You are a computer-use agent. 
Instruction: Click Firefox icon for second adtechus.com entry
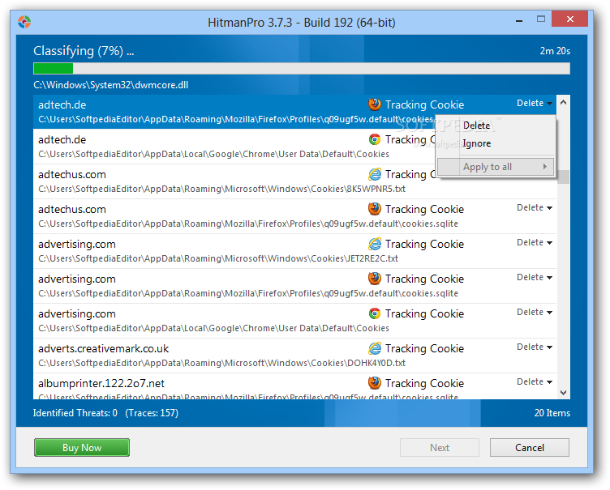[x=374, y=209]
